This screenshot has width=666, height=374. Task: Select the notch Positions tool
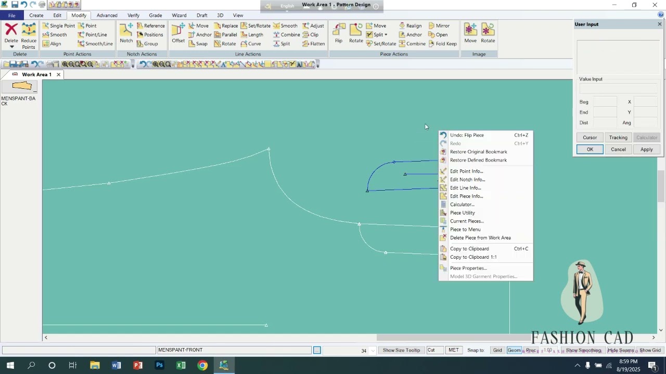pos(150,35)
